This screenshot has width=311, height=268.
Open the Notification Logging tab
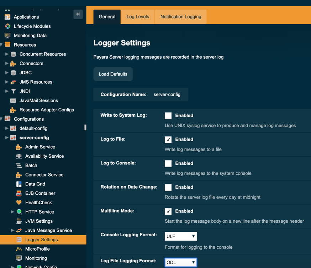point(181,17)
